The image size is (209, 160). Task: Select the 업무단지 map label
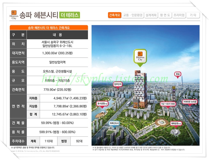(118, 85)
